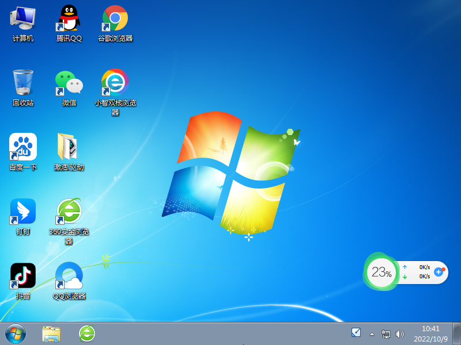
Task: Click the taskbar clock showing 10:41
Action: tap(430, 333)
